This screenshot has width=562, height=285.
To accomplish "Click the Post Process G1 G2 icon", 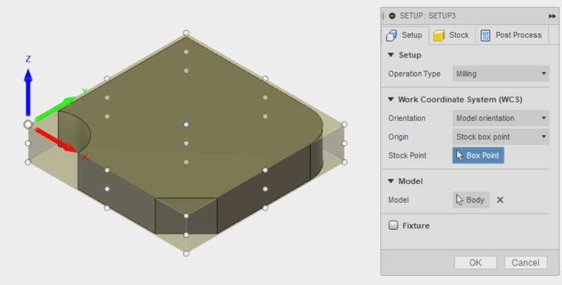I will [485, 36].
